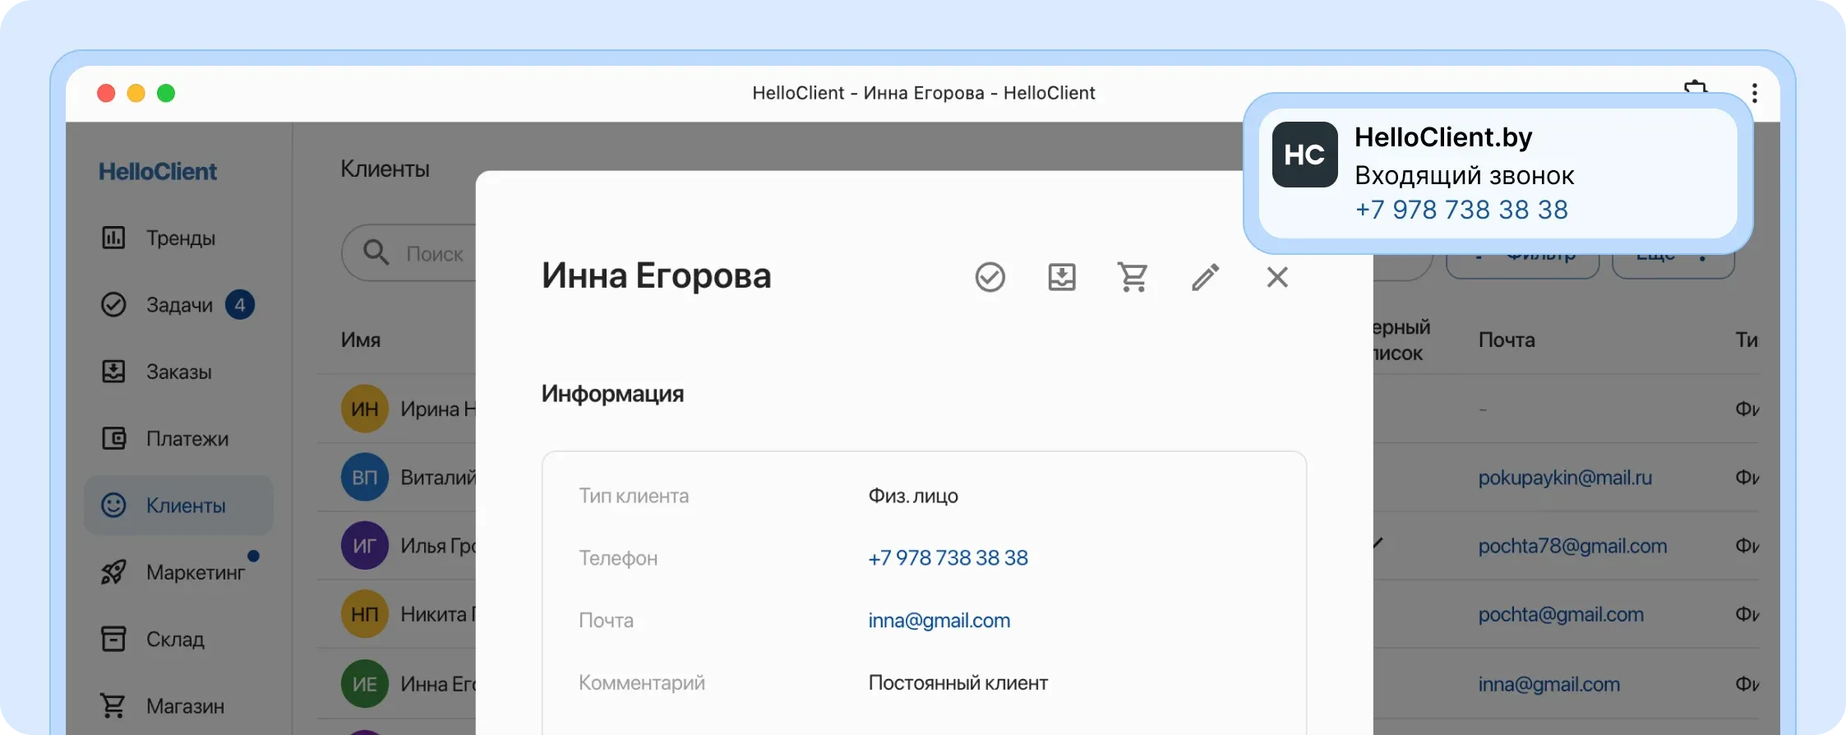
Task: Click pokupaykin@mail.ru email in table
Action: (1565, 478)
